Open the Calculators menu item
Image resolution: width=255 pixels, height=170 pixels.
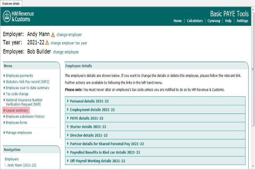(x=195, y=21)
